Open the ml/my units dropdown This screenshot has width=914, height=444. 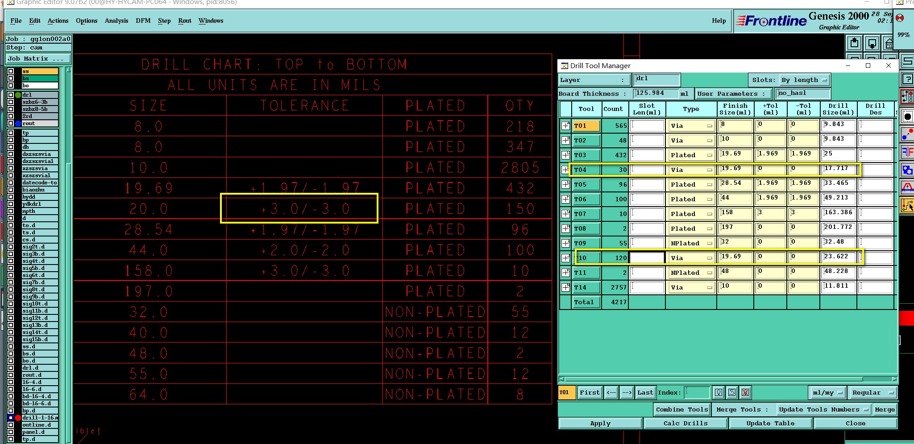(827, 392)
